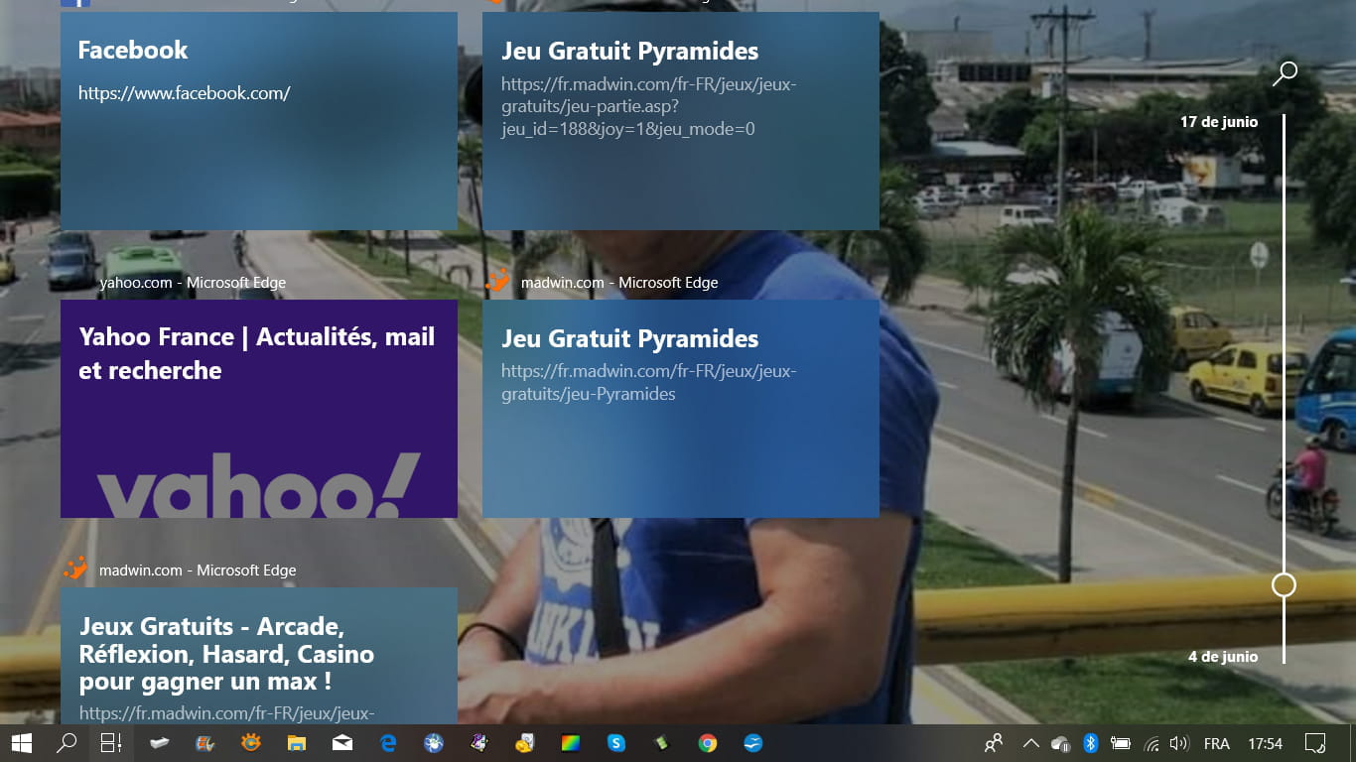This screenshot has width=1356, height=762.
Task: Click the https://www.facebook.com/ URL text
Action: pos(185,93)
